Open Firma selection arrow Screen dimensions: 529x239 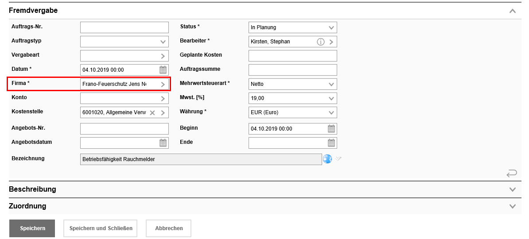tap(163, 85)
